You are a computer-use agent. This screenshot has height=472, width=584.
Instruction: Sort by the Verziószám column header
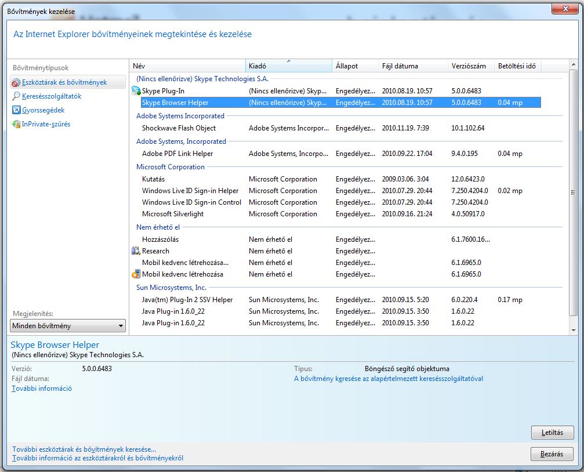[x=471, y=66]
